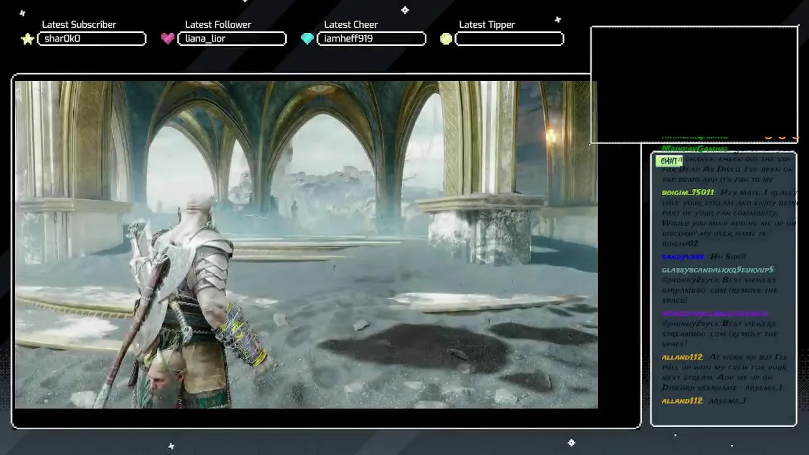Click the green CHAT label tag

click(669, 161)
